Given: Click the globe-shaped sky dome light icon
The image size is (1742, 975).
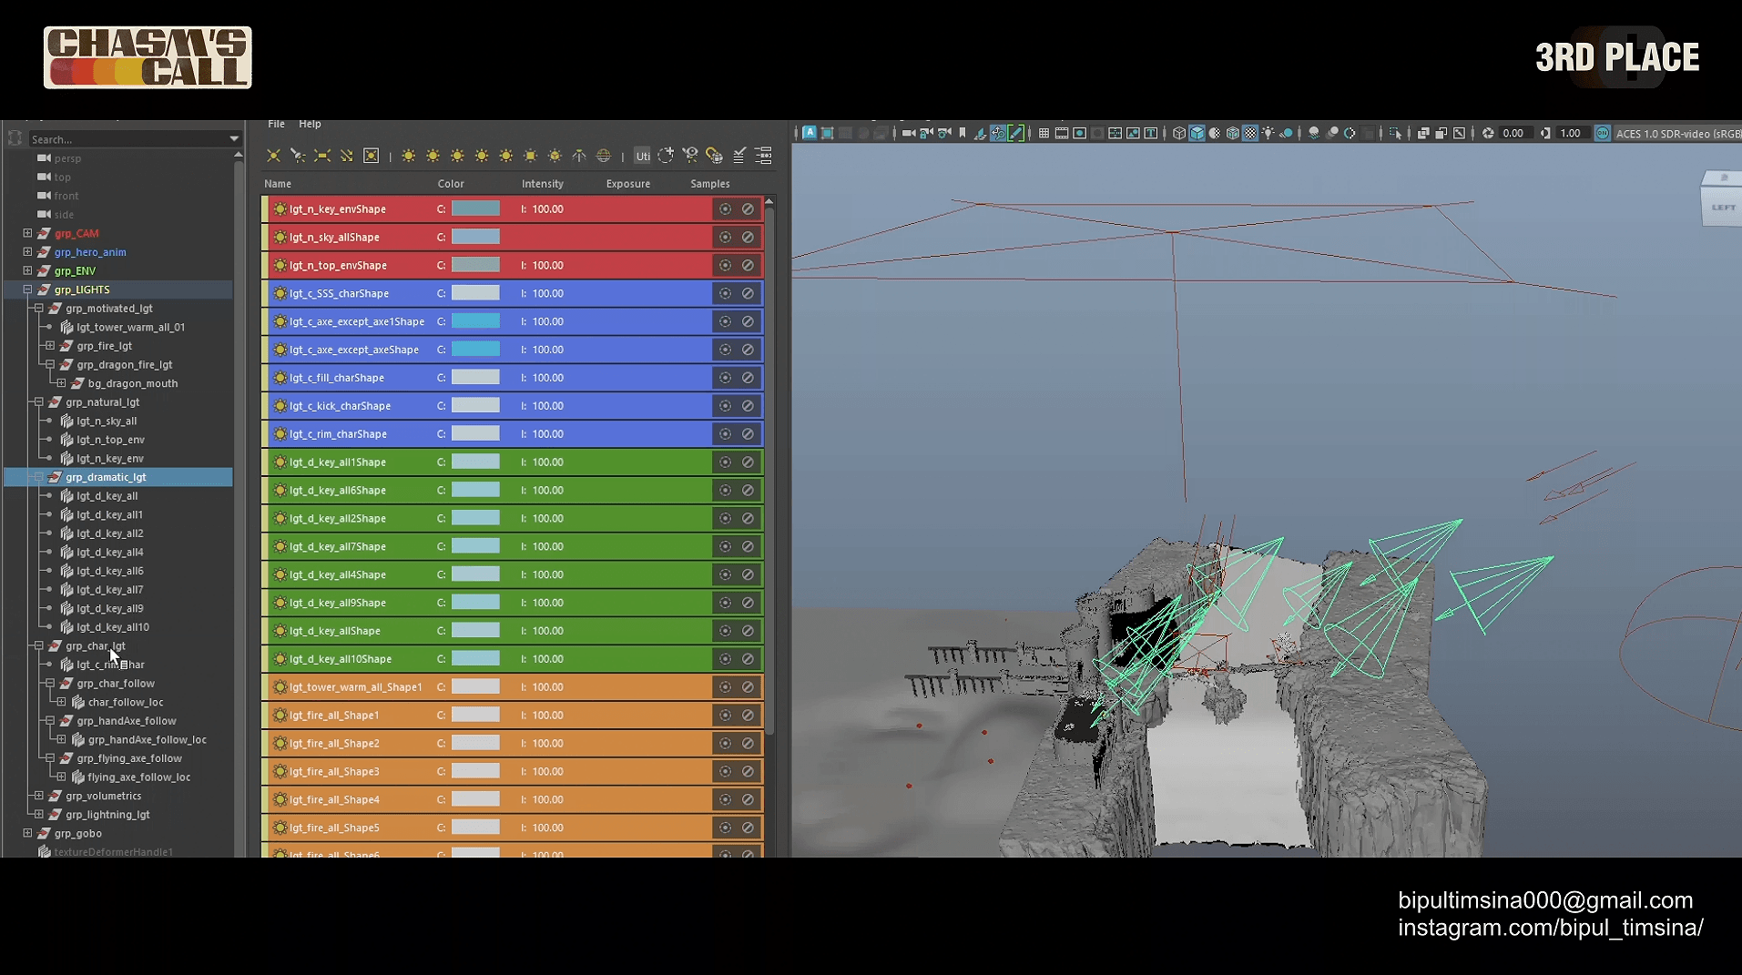Looking at the screenshot, I should point(603,156).
